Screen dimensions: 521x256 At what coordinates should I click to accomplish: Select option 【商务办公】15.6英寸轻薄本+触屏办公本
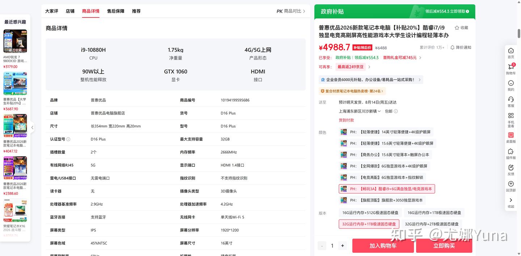[385, 155]
